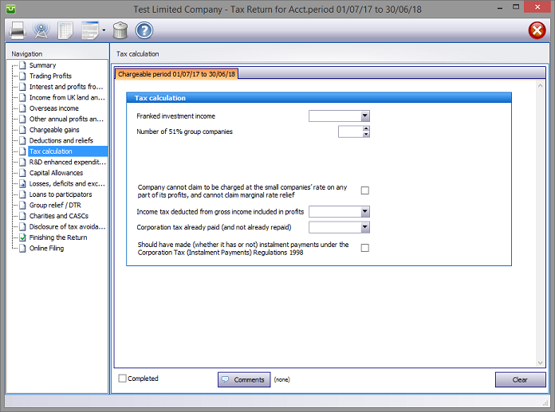Click the scrollbar up arrow in the form panel

[540, 85]
